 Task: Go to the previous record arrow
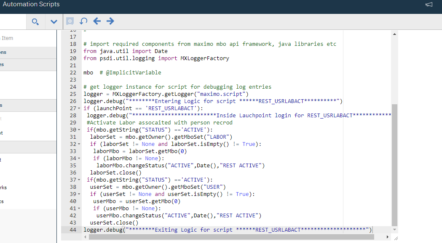tap(97, 21)
